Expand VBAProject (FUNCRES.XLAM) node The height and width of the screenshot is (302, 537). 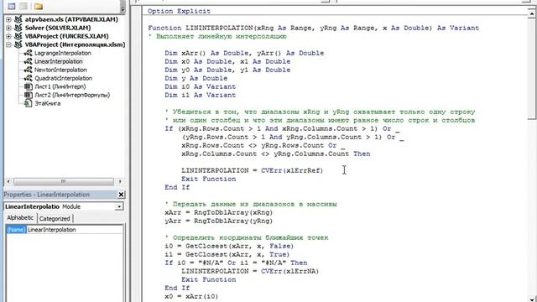tap(8, 36)
